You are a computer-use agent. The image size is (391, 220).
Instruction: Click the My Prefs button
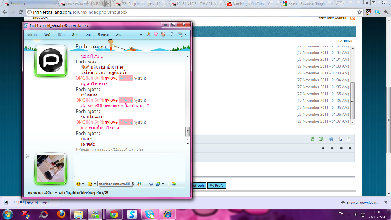click(x=216, y=186)
